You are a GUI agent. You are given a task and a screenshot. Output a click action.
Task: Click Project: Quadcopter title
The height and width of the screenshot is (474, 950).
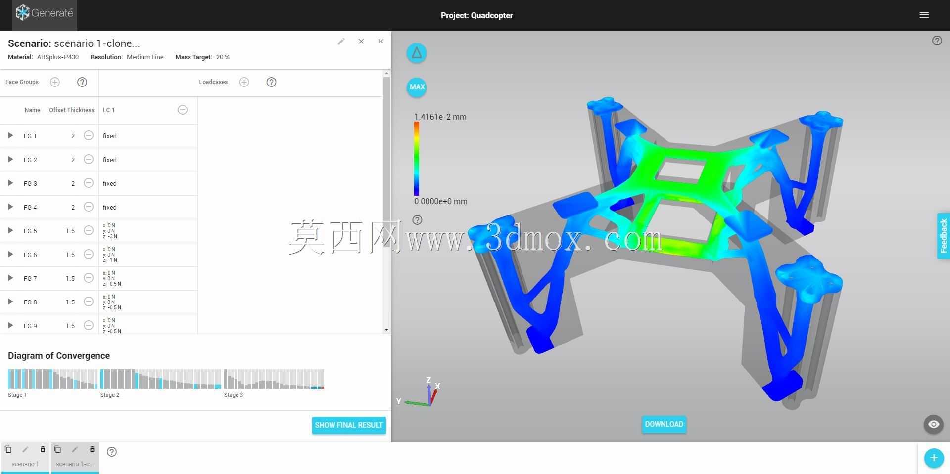pyautogui.click(x=477, y=15)
